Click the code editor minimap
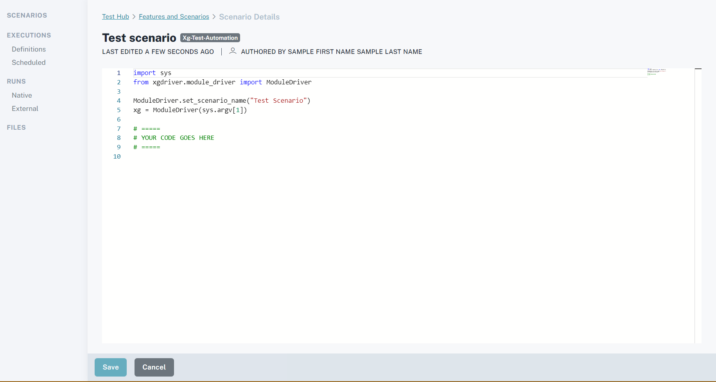 (x=657, y=72)
